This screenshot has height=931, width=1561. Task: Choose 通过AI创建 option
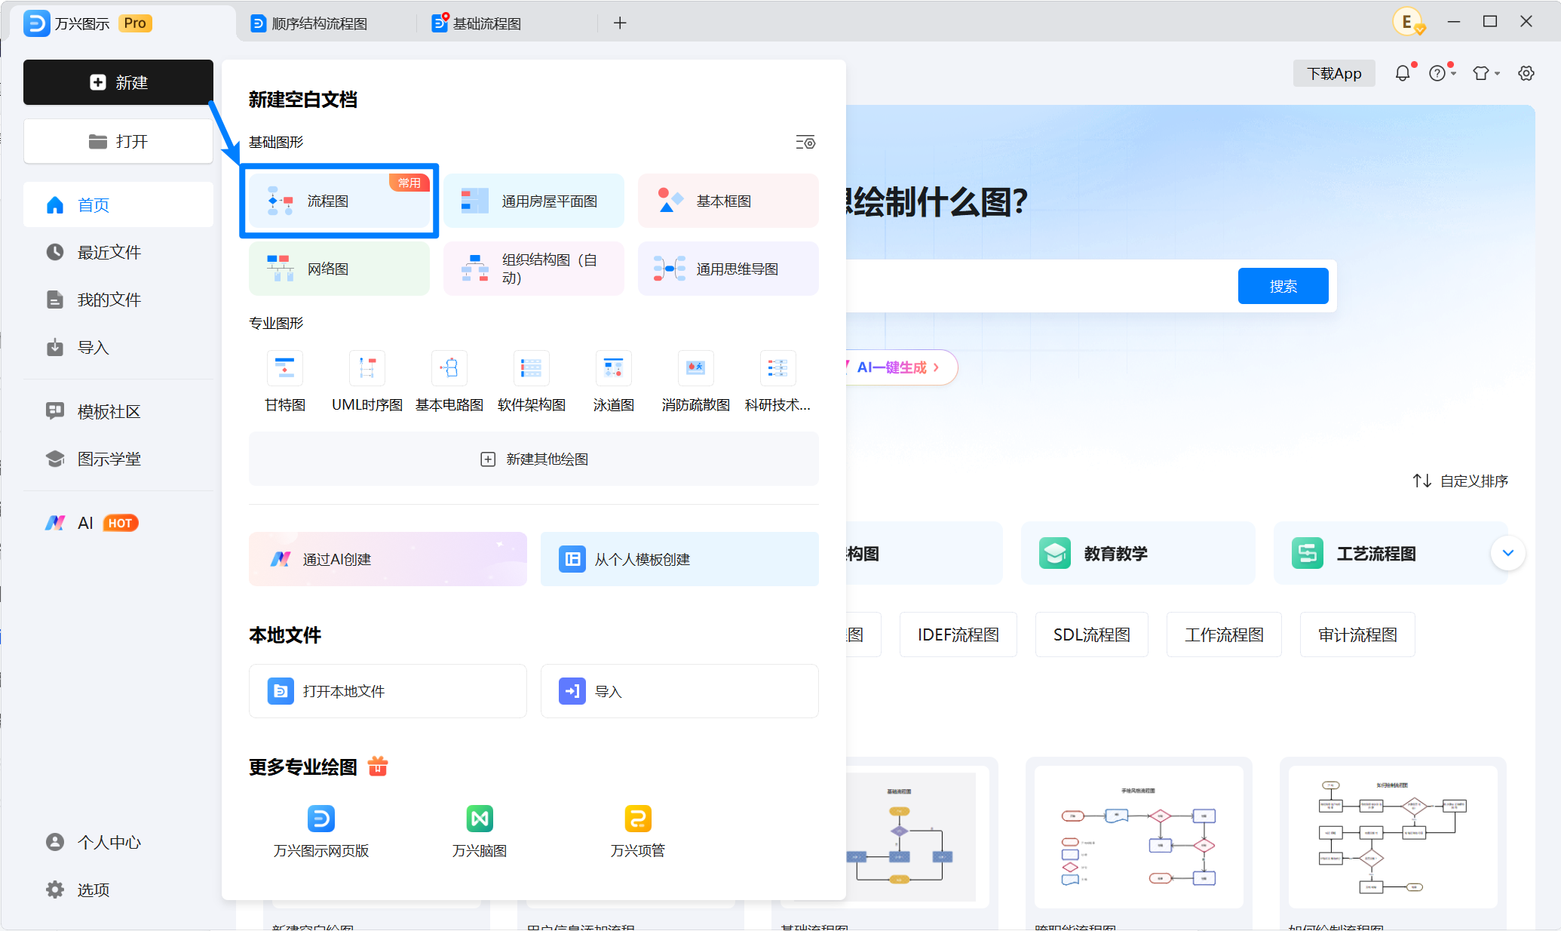click(x=388, y=559)
